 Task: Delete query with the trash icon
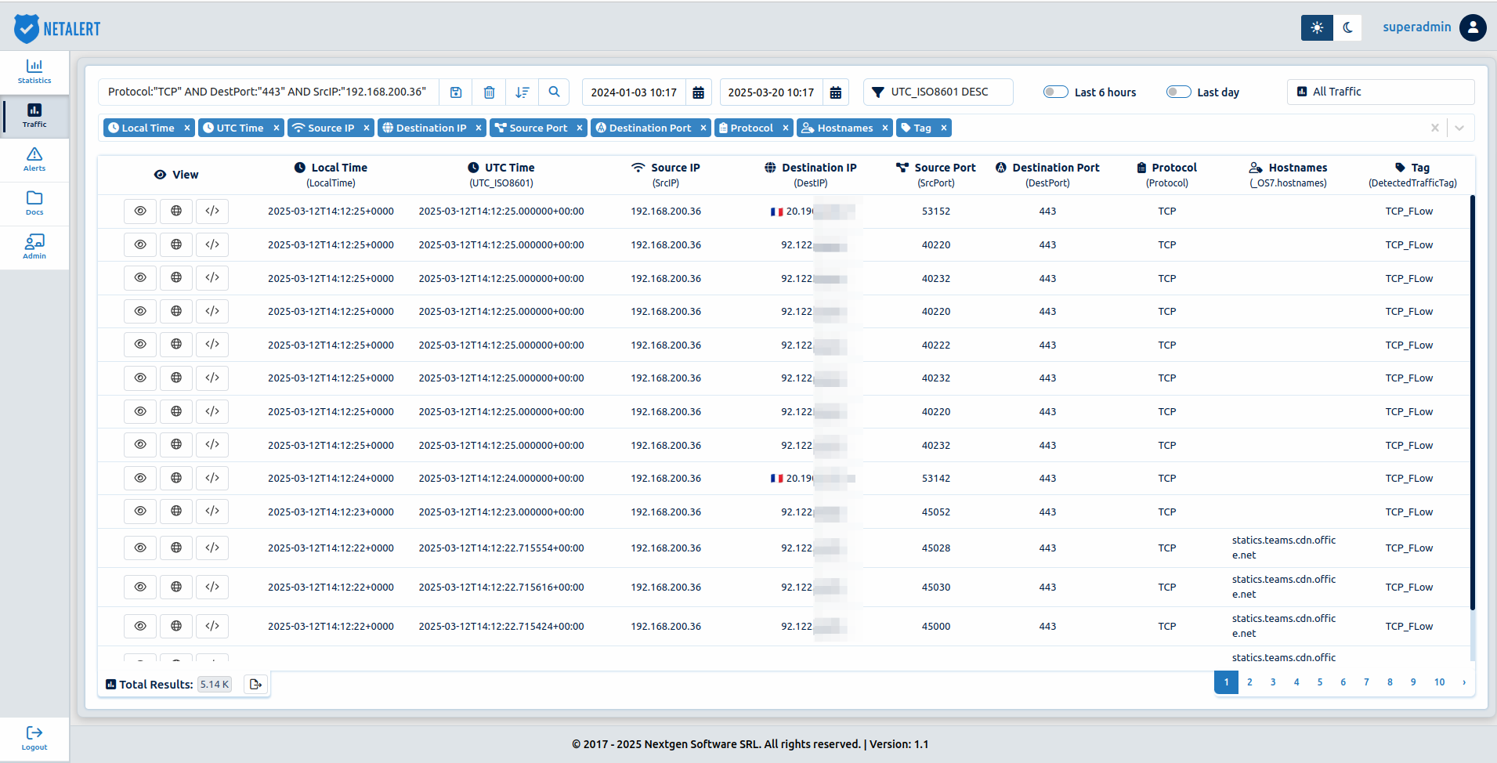(x=489, y=92)
